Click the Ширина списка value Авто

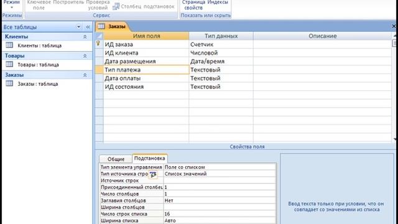pyautogui.click(x=220, y=220)
